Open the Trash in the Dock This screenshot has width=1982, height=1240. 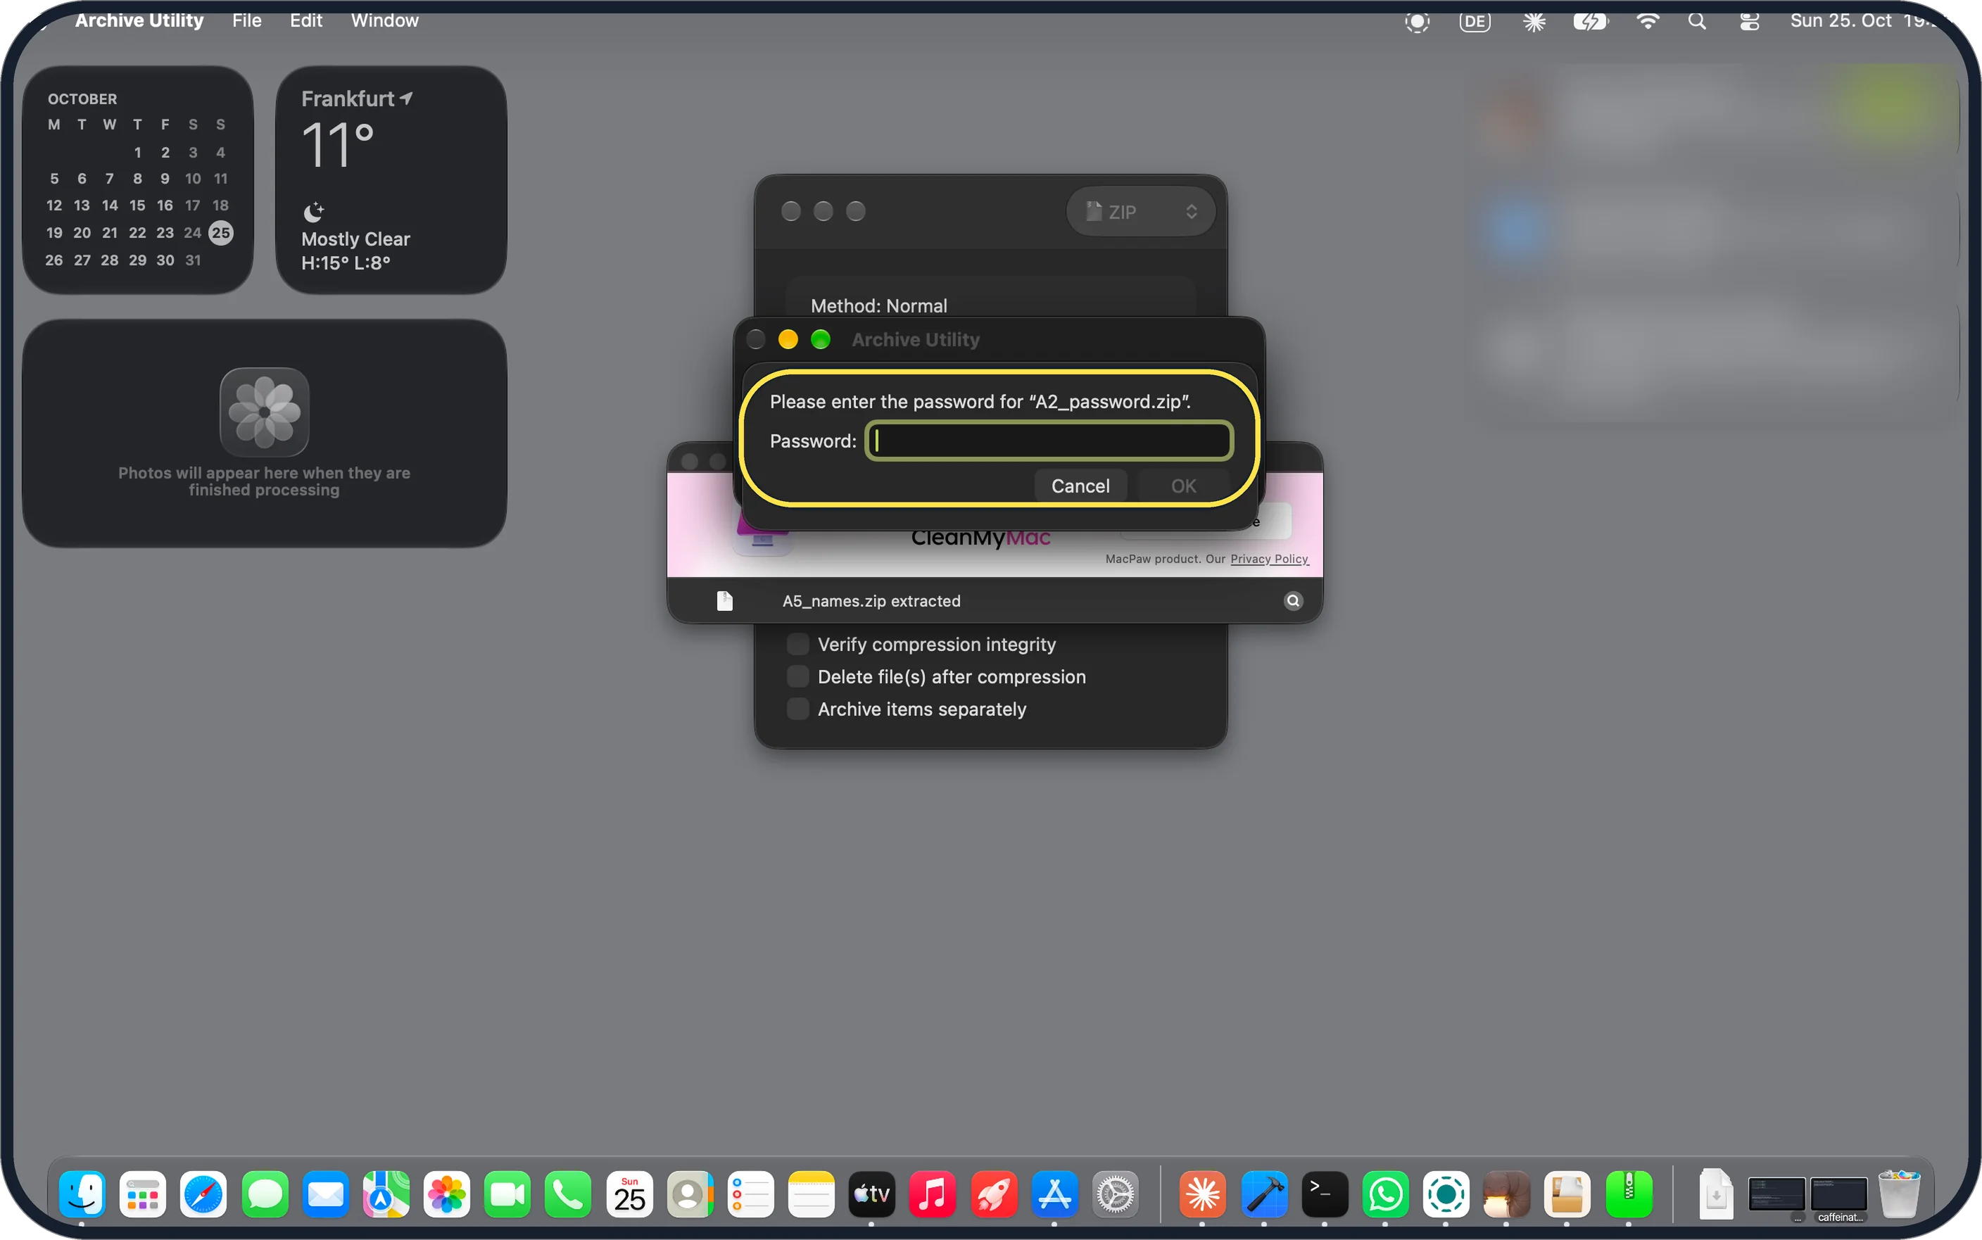click(x=1899, y=1194)
